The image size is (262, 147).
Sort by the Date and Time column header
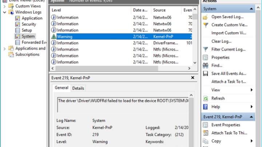click(x=141, y=10)
